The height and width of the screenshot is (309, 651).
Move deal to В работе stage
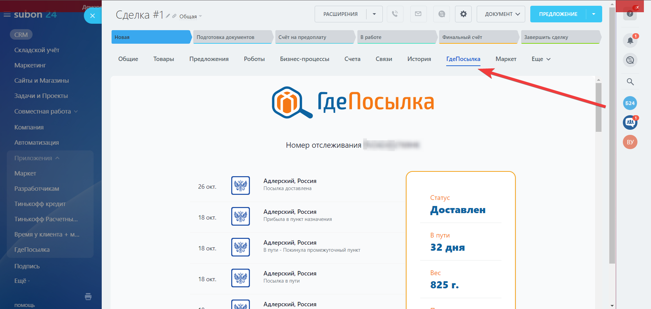point(397,37)
